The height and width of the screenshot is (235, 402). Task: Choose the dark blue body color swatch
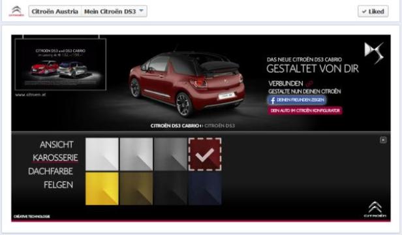(x=205, y=189)
